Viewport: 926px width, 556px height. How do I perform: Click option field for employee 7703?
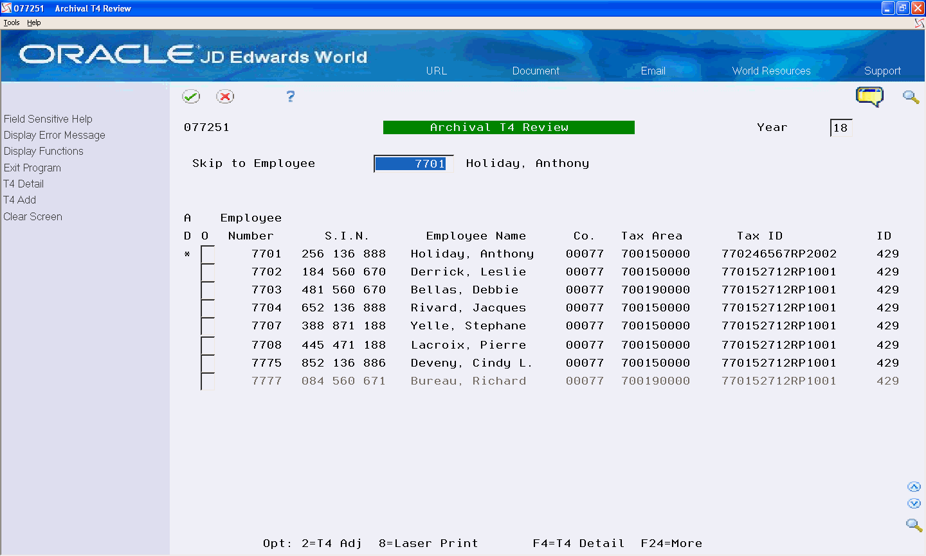coord(208,290)
